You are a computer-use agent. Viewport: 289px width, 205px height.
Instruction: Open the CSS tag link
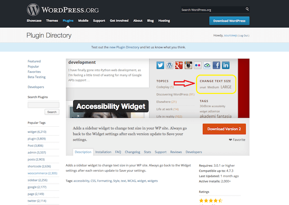pyautogui.click(x=93, y=181)
